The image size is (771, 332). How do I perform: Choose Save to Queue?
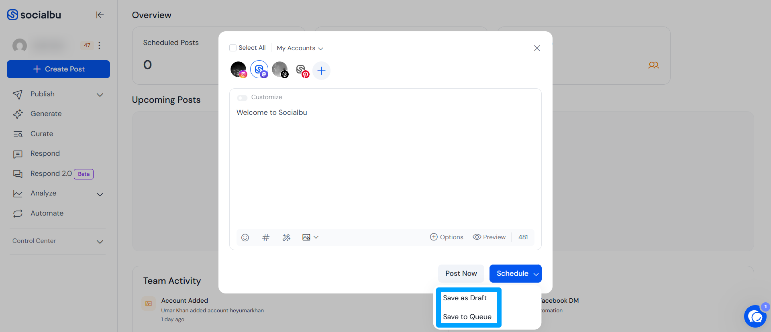(x=467, y=317)
